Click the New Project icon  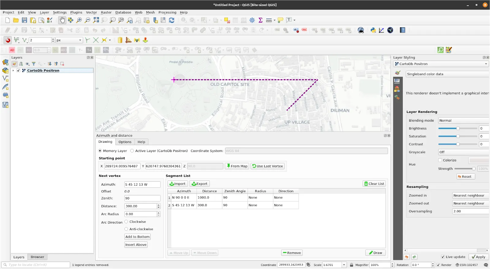pos(8,20)
